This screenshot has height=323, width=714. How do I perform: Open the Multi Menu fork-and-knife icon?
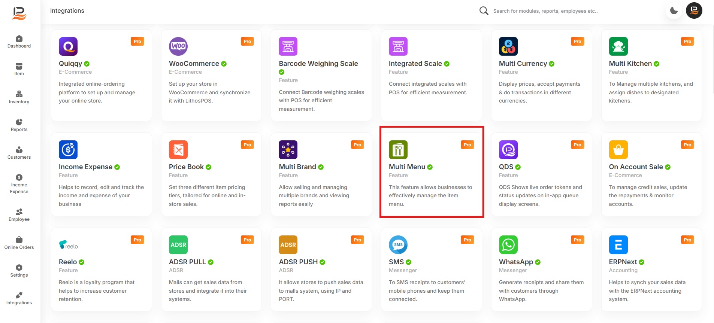point(398,150)
